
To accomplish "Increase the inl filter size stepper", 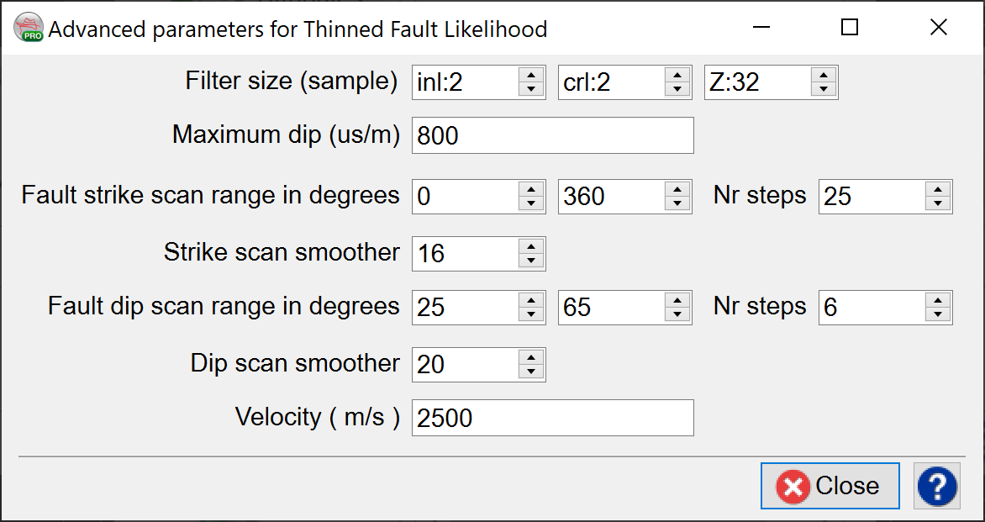I will 530,75.
